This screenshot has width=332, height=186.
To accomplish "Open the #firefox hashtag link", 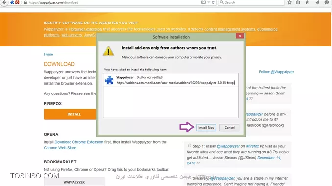I will 252,146.
